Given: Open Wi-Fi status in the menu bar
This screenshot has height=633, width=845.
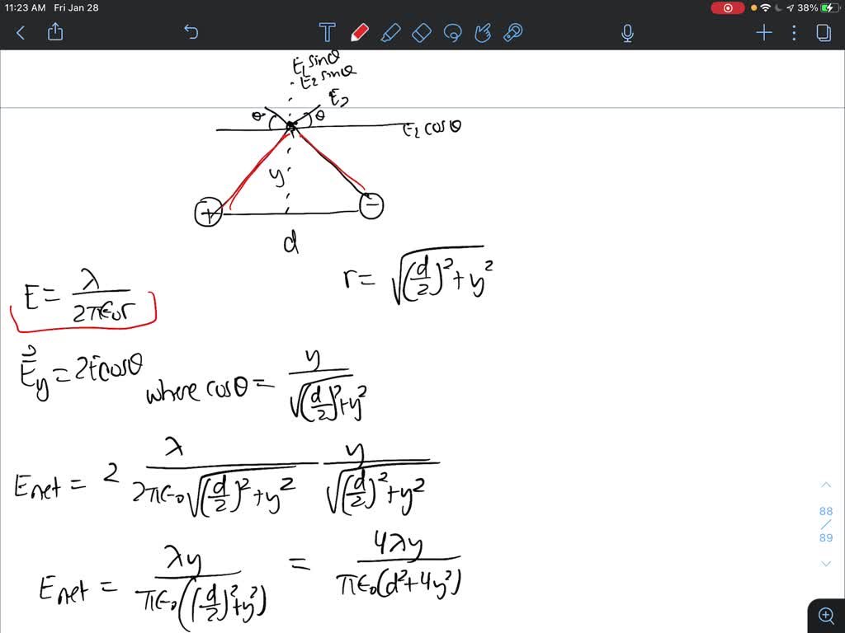Looking at the screenshot, I should 767,7.
